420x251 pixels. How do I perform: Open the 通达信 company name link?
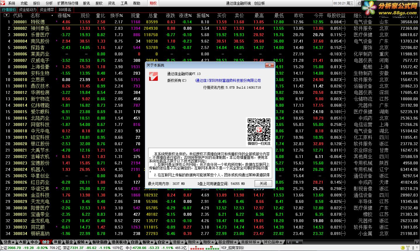tap(228, 80)
